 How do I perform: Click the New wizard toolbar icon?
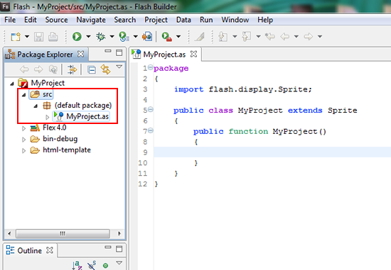pyautogui.click(x=16, y=37)
